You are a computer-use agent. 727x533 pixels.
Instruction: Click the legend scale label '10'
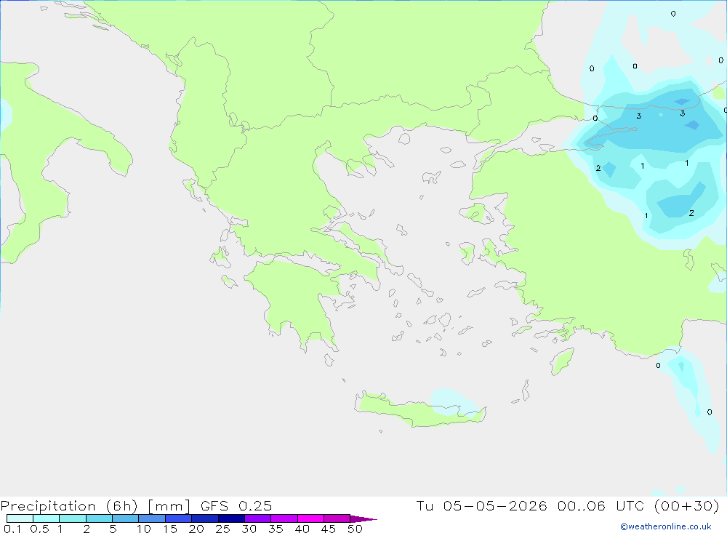144,529
